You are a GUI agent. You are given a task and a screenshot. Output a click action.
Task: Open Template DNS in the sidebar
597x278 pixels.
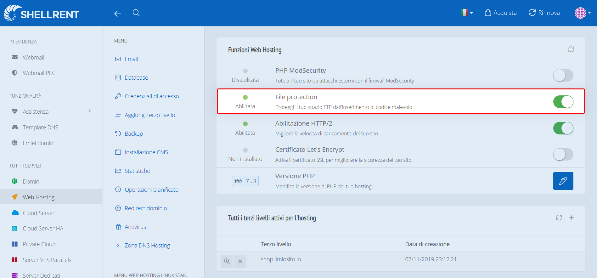[40, 127]
